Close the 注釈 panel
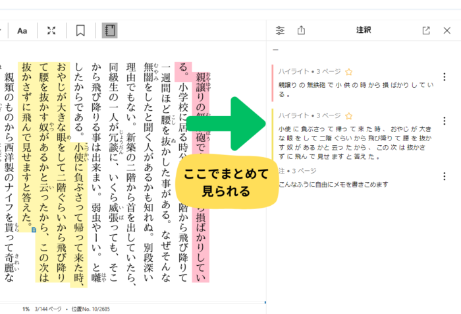Screen dimensions: 461x314 click(x=447, y=30)
